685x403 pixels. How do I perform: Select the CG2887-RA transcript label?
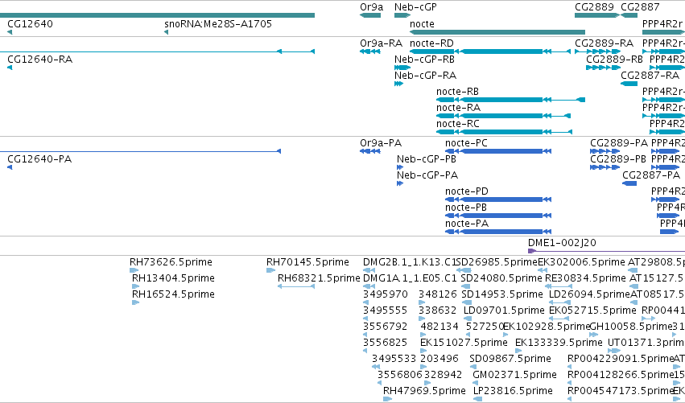(x=650, y=76)
